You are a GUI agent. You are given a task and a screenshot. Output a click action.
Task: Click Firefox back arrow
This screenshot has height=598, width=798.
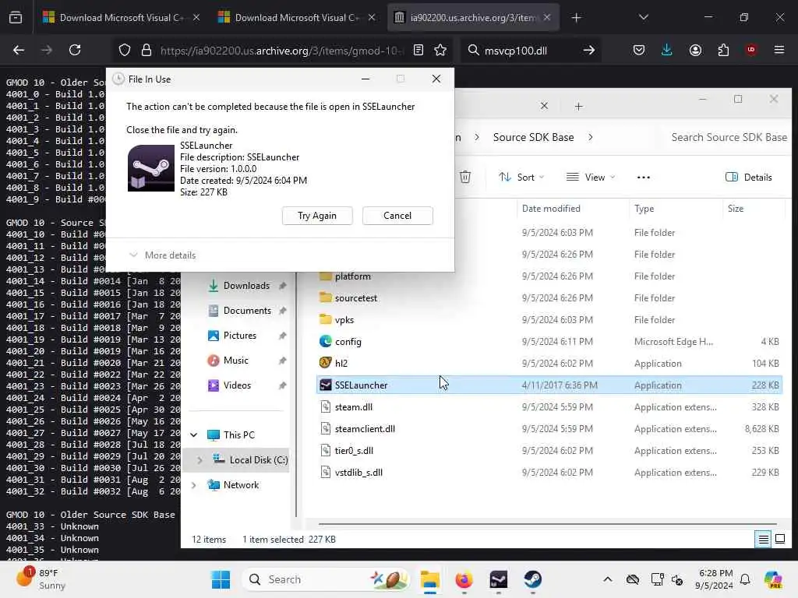click(19, 50)
